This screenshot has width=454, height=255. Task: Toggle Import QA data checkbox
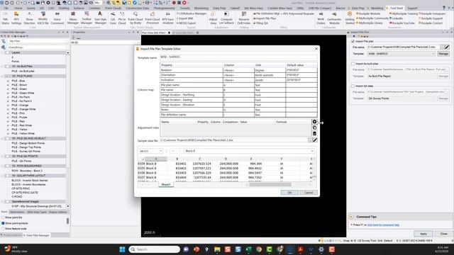click(x=353, y=86)
